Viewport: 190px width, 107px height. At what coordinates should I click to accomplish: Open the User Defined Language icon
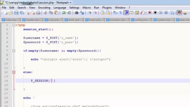point(132,12)
